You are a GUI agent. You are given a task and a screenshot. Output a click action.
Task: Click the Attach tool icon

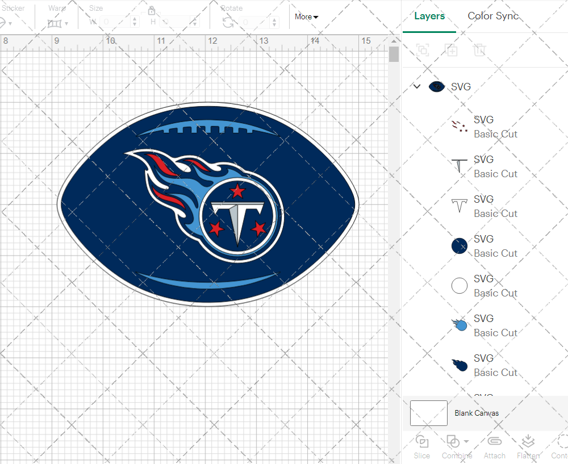point(495,441)
